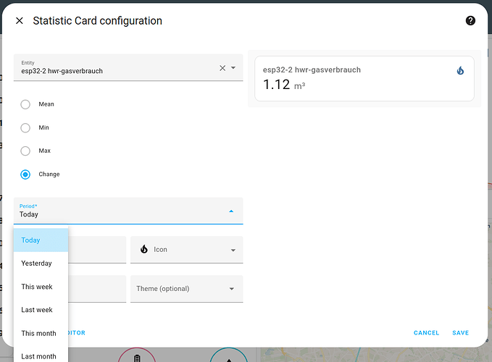Click the 1.12 m³ value in preview
Screen dimensions: 492x362
coord(284,85)
